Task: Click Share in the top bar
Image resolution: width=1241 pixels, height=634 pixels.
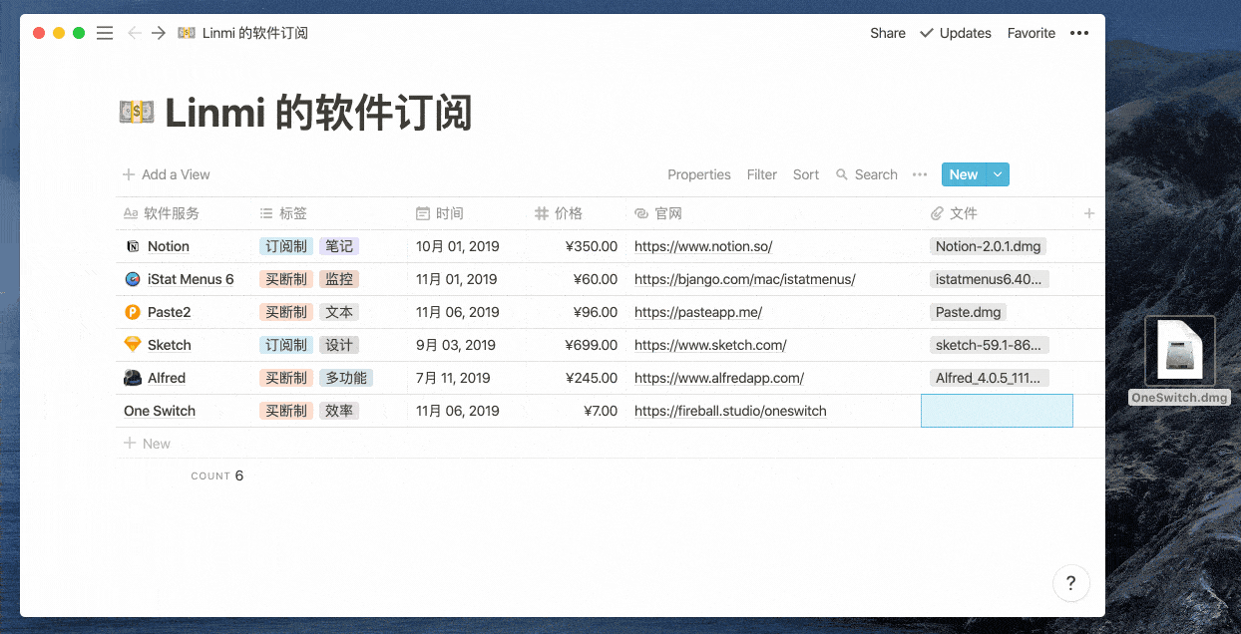Action: click(x=888, y=33)
